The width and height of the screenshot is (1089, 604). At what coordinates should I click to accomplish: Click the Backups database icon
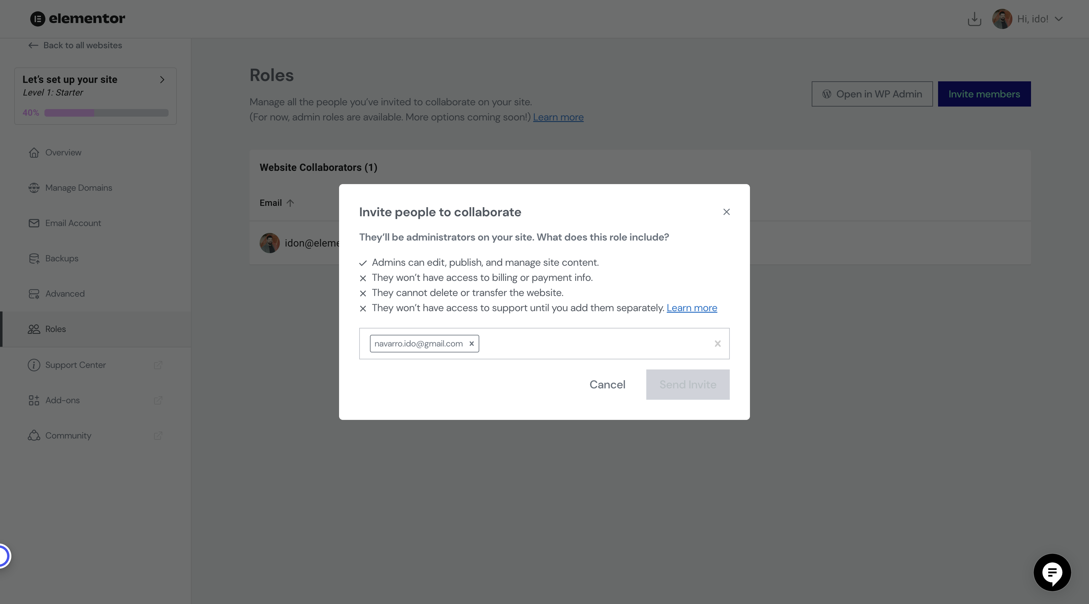coord(34,258)
